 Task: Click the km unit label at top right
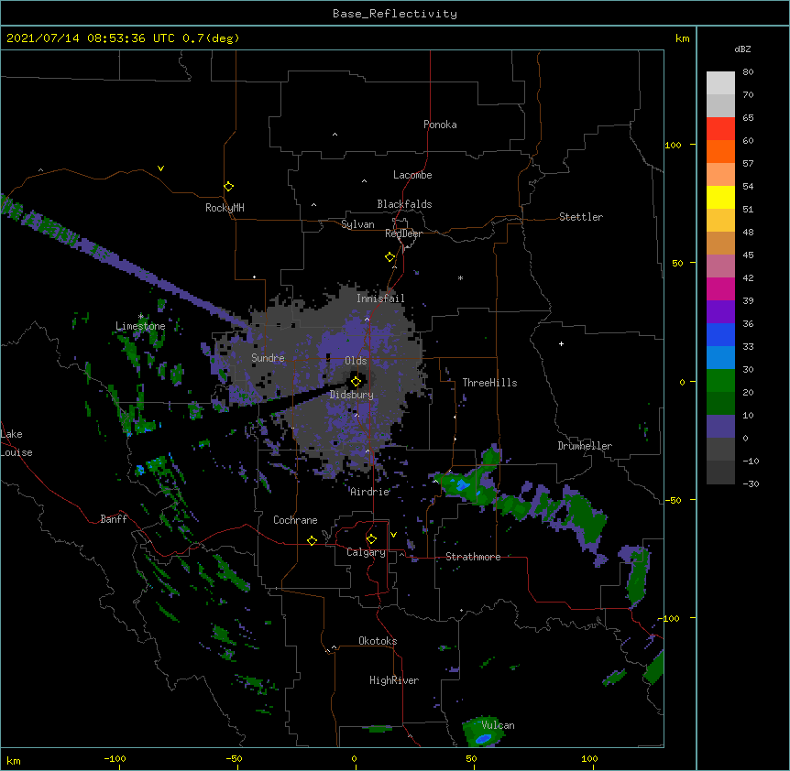[x=682, y=38]
